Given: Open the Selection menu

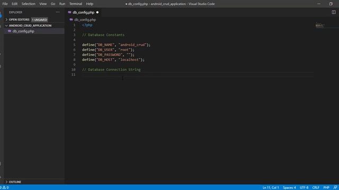Looking at the screenshot, I should click(x=28, y=4).
